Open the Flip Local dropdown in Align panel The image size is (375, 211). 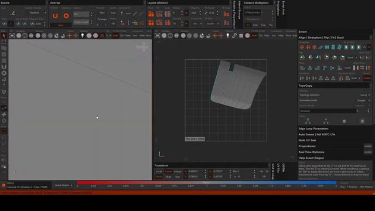[352, 57]
